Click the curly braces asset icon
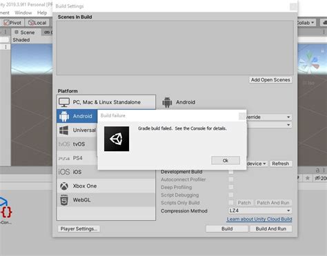 point(7,212)
